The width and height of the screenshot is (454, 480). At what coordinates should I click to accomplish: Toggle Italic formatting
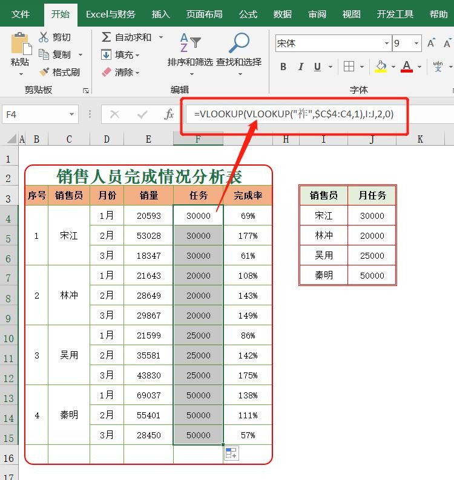300,67
